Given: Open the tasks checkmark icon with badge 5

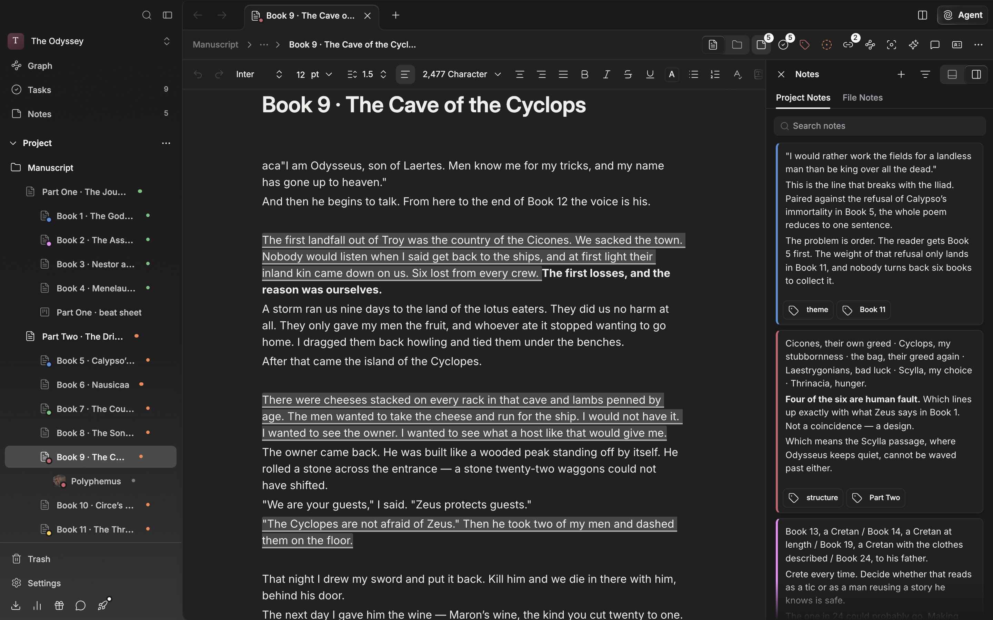Looking at the screenshot, I should [783, 44].
